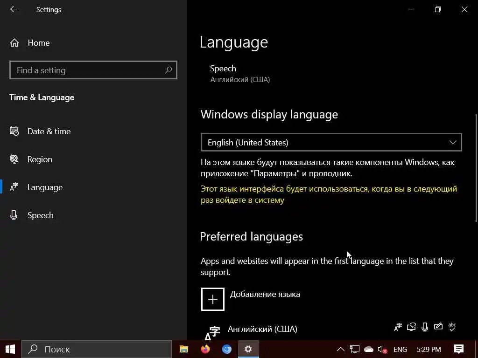Go back with the Settings back arrow
The image size is (478, 358).
pos(14,9)
